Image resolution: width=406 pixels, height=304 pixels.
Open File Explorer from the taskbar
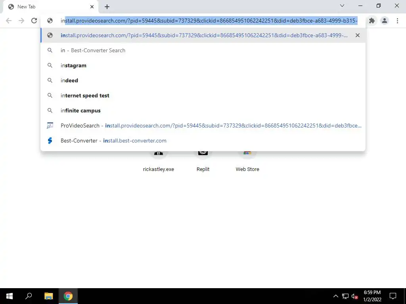click(x=49, y=296)
